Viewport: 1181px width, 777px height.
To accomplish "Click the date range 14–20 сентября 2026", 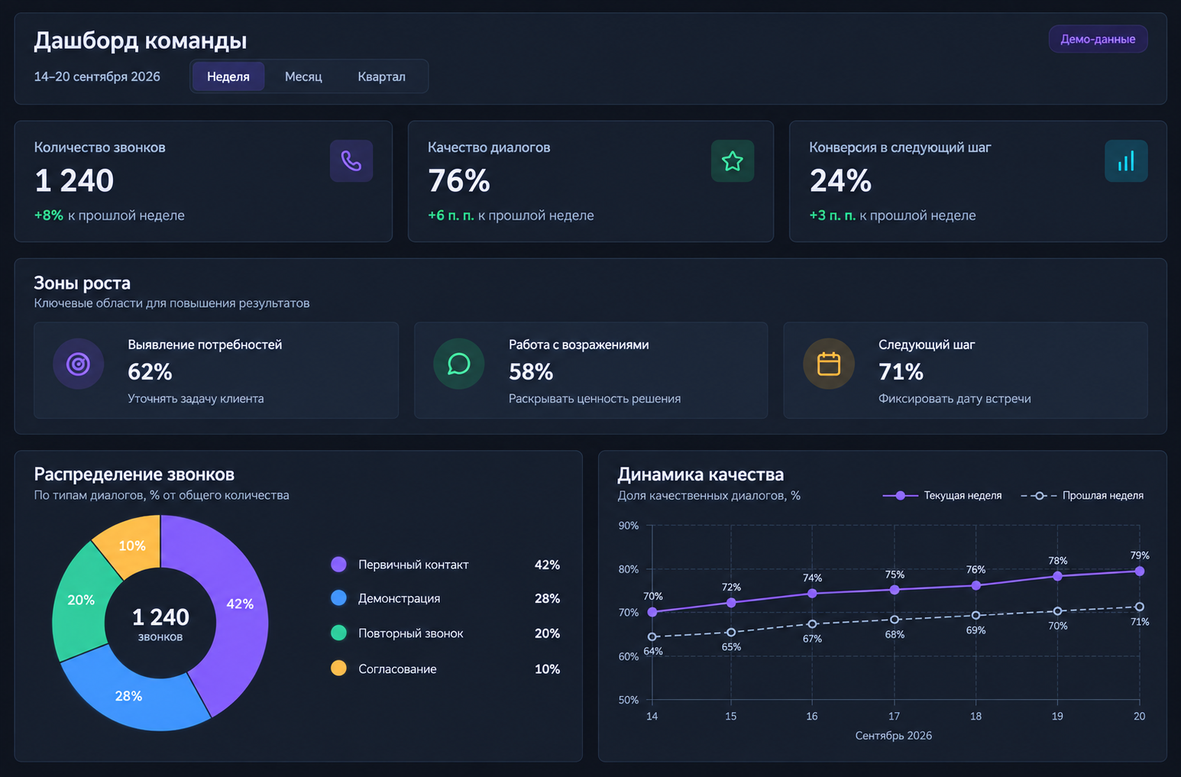I will (x=97, y=76).
